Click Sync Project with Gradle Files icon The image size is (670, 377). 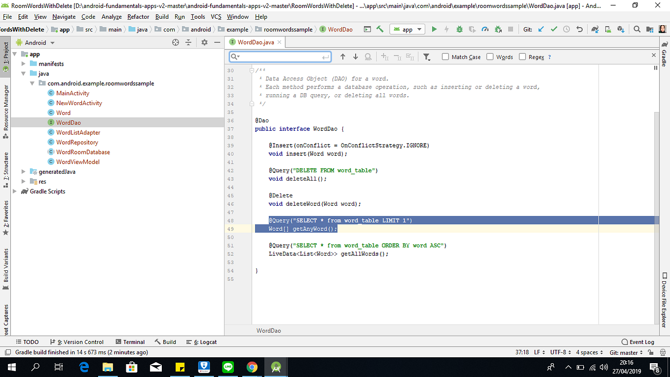click(595, 29)
